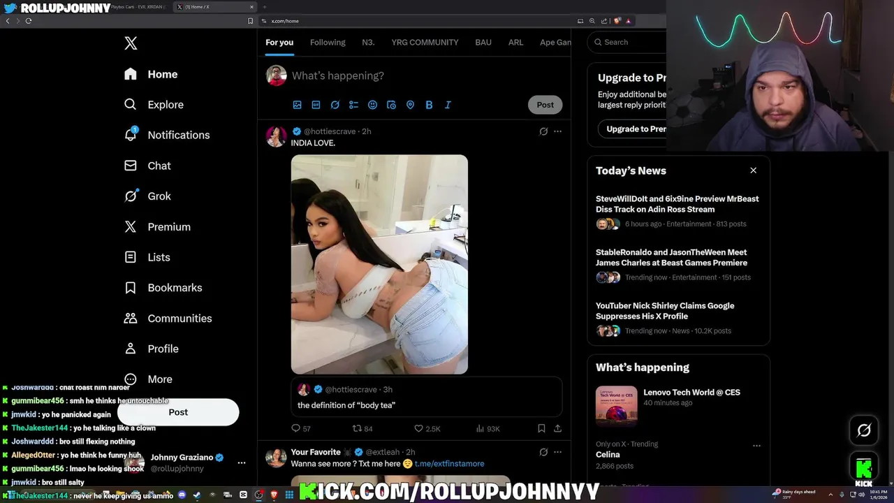Open more options for Celina trend
894x503 pixels.
(x=756, y=445)
